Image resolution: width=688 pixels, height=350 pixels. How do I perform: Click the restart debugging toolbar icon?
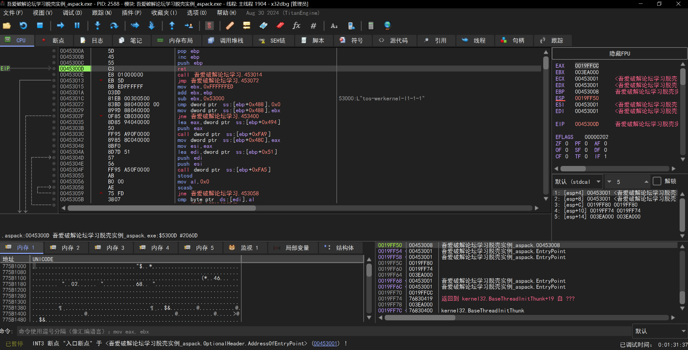23,26
